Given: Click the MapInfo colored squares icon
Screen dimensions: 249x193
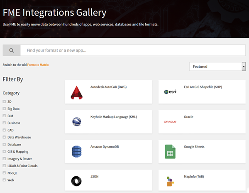Looking at the screenshot, I should click(x=170, y=181).
